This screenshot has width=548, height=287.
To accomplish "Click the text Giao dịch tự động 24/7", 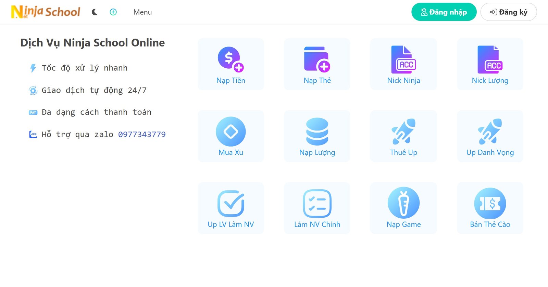I will (x=94, y=91).
